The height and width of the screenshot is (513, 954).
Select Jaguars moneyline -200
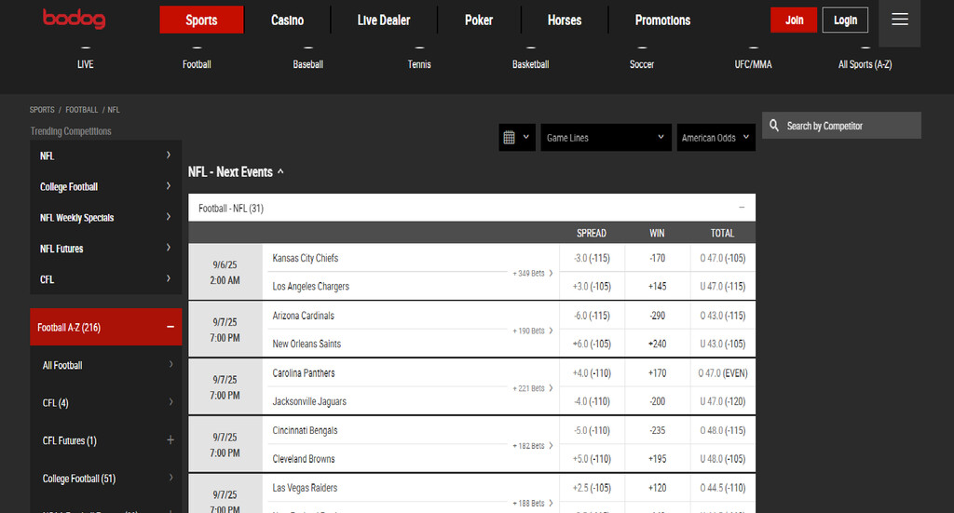click(657, 401)
